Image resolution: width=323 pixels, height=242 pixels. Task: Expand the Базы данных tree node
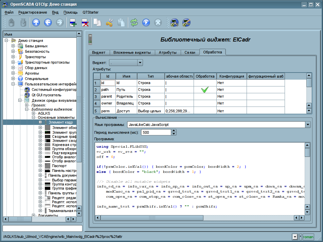point(13,46)
